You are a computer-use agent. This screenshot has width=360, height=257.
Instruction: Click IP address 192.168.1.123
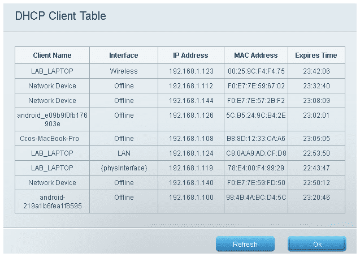click(x=190, y=71)
